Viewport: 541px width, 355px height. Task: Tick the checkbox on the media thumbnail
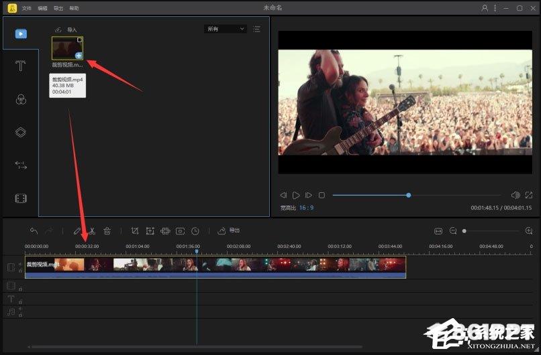click(80, 40)
